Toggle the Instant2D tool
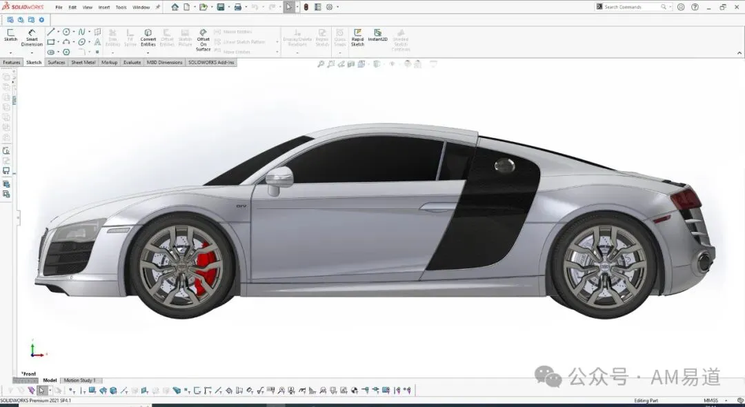745x407 pixels. pyautogui.click(x=378, y=35)
